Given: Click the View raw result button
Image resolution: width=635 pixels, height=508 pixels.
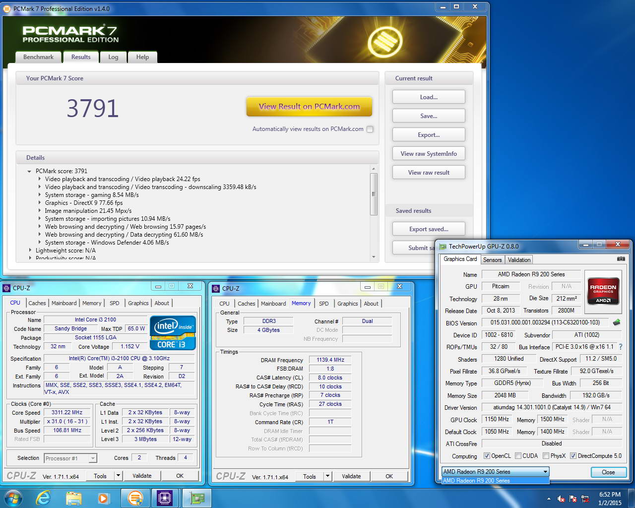Looking at the screenshot, I should [429, 173].
